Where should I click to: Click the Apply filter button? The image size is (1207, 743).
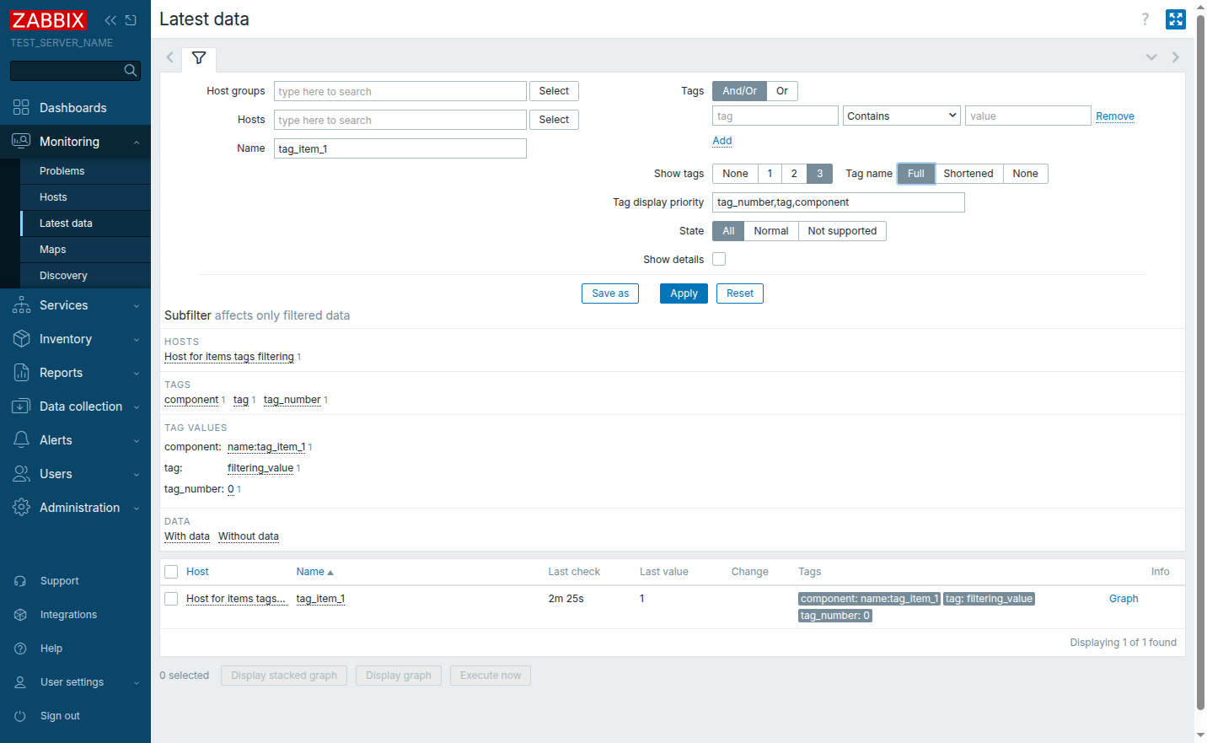pos(684,293)
